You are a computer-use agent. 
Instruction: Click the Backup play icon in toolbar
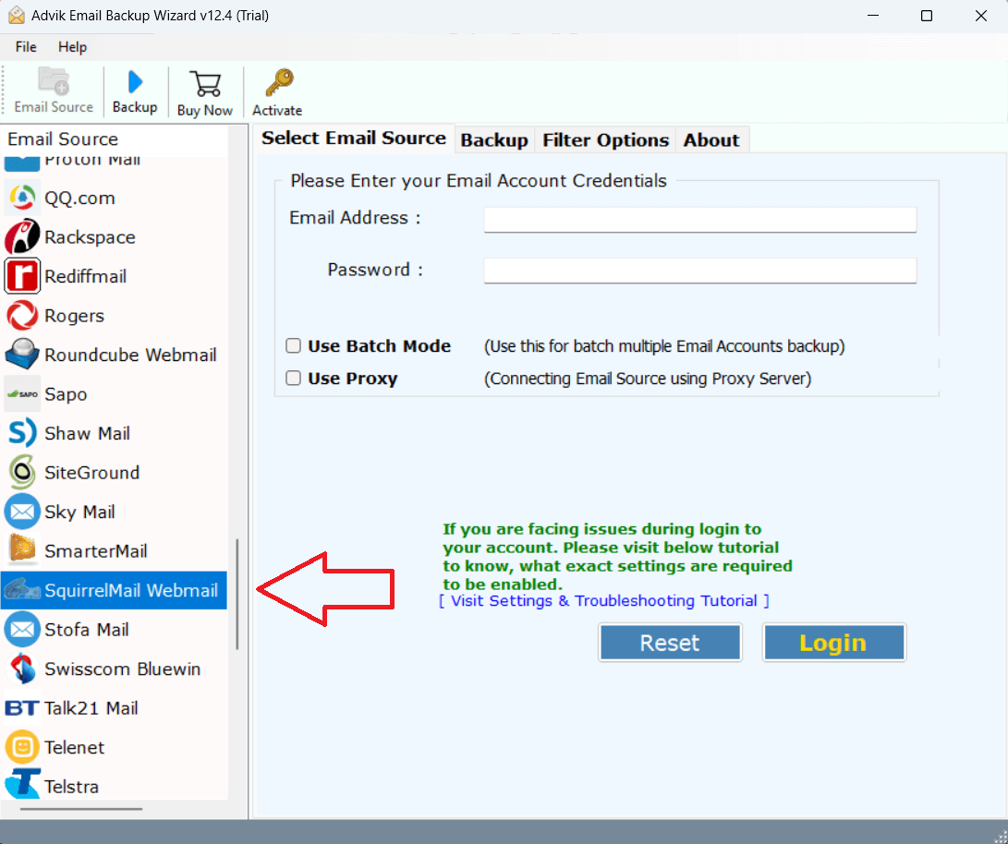pyautogui.click(x=135, y=82)
